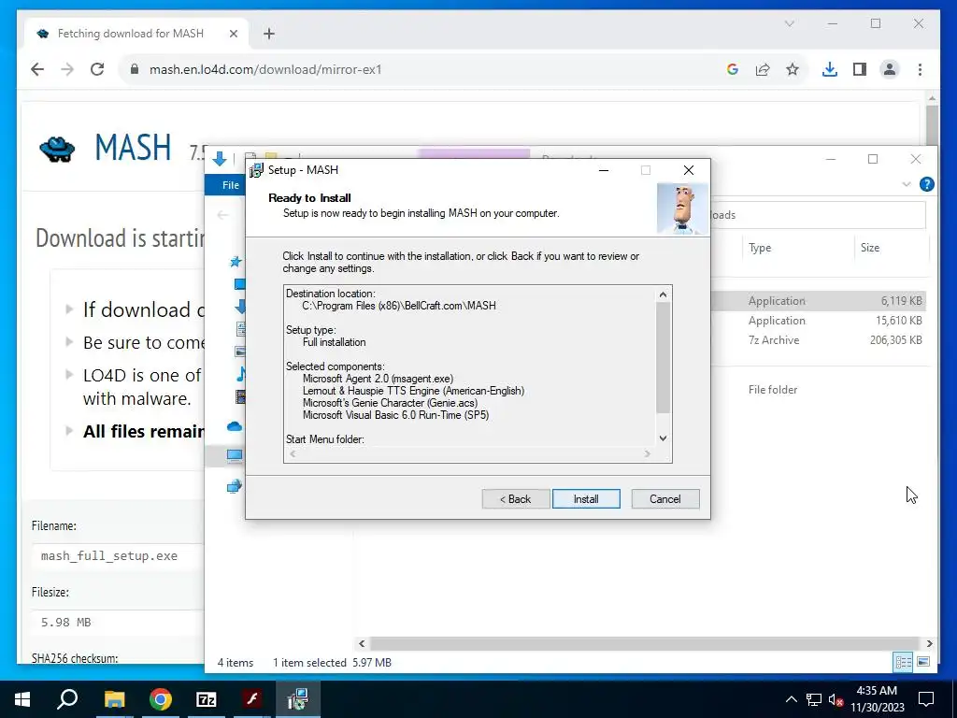Viewport: 957px width, 718px height.
Task: Click the 5.98 MB filesize field
Action: (117, 622)
